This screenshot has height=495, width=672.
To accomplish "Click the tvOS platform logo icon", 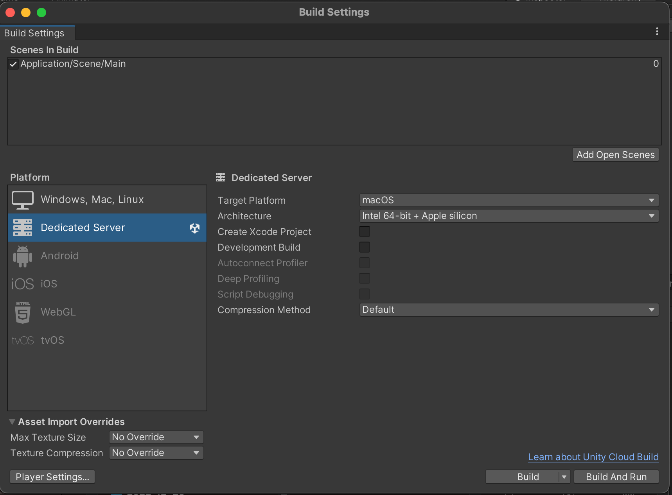I will 23,340.
